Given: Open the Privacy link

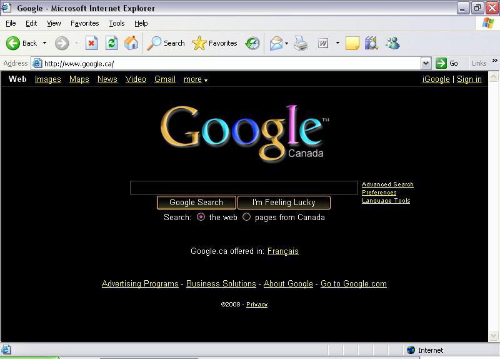Looking at the screenshot, I should tap(257, 305).
